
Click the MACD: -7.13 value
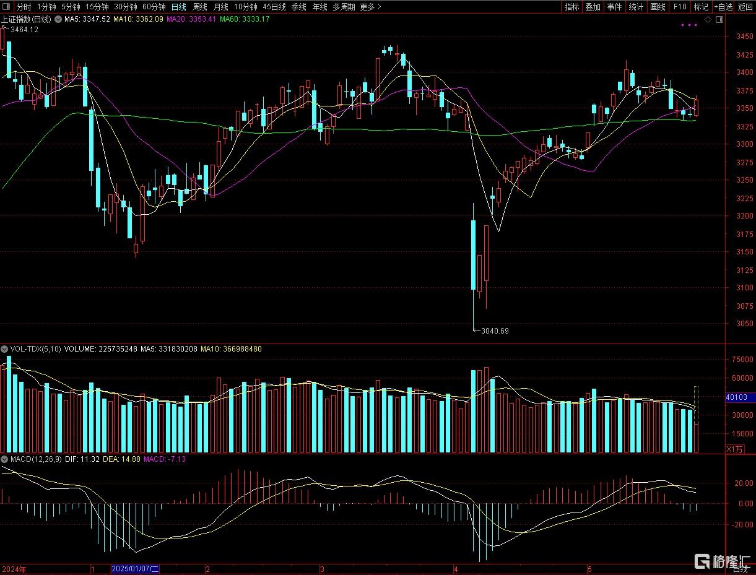click(x=165, y=459)
